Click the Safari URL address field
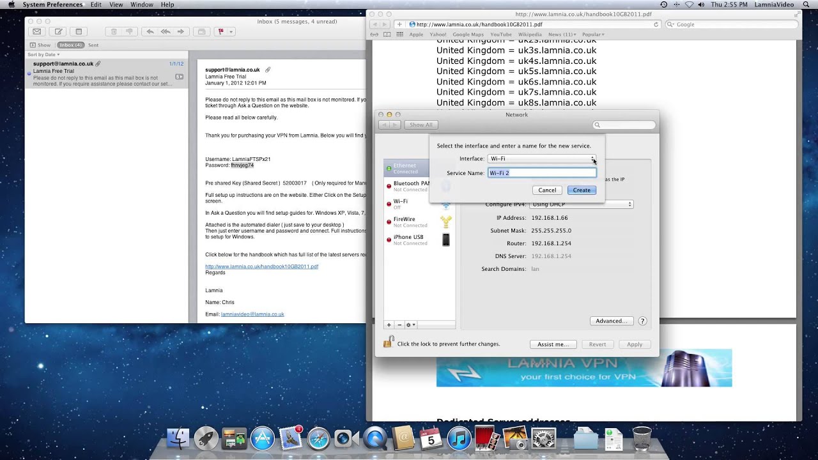 click(x=534, y=24)
